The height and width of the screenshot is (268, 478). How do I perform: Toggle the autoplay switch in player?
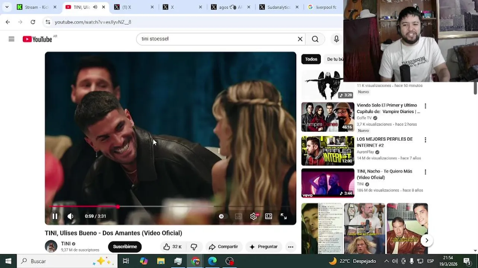222,216
